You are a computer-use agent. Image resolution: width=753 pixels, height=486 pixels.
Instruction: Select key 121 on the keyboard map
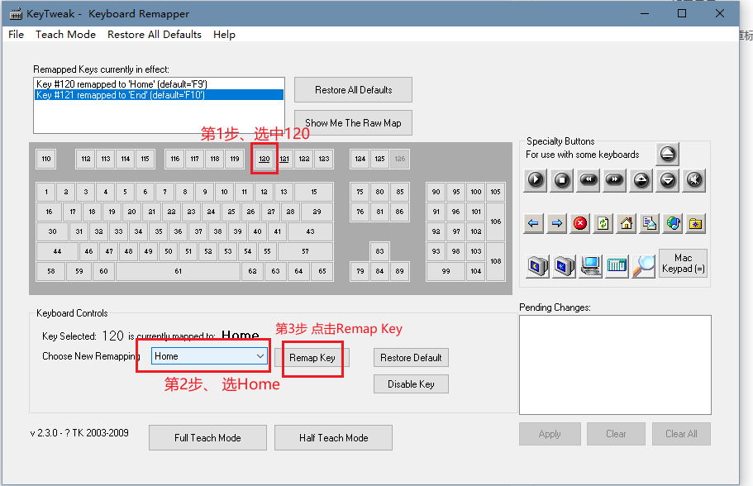pyautogui.click(x=284, y=159)
